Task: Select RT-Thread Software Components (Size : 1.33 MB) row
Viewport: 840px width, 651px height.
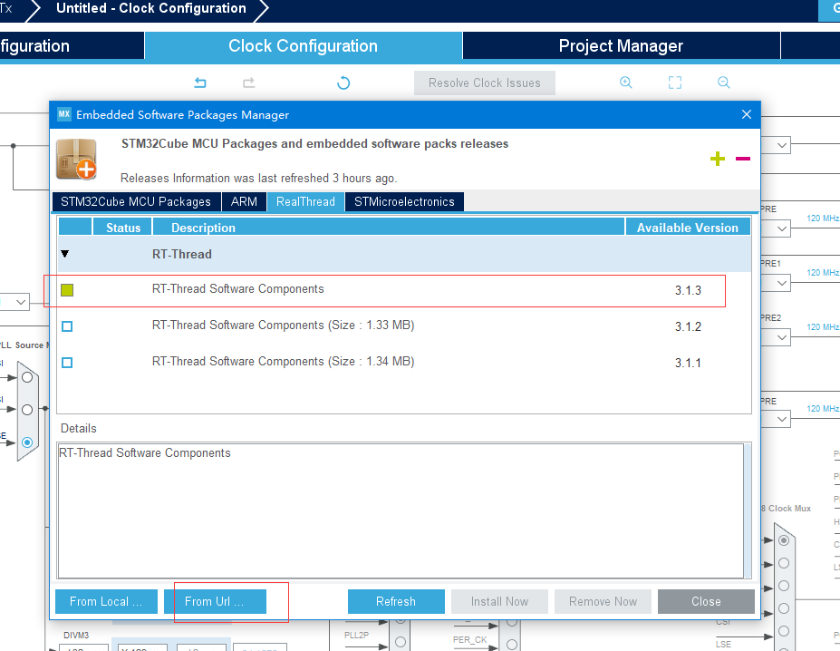Action: [404, 326]
